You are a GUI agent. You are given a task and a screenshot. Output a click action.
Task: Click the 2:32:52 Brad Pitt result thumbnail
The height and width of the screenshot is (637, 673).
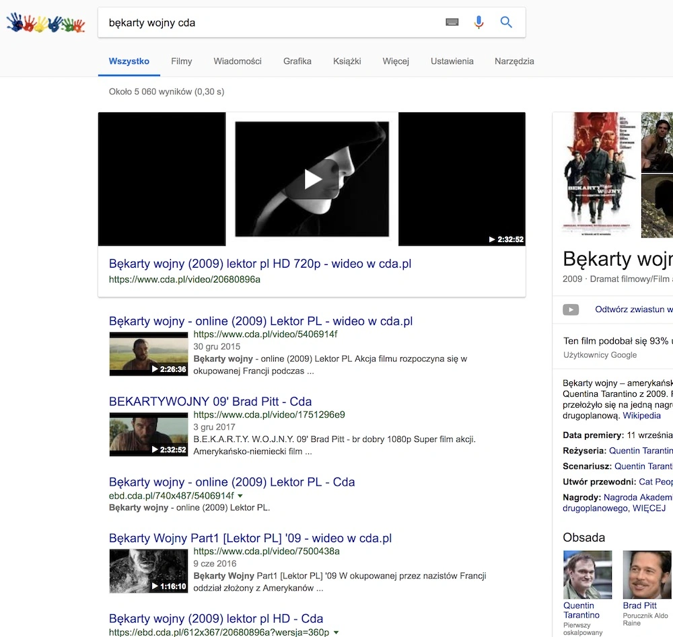149,434
